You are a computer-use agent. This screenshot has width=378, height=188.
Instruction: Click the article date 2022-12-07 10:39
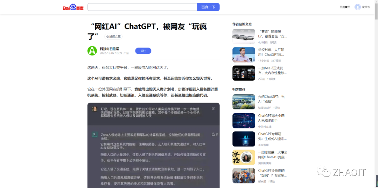coord(111,53)
